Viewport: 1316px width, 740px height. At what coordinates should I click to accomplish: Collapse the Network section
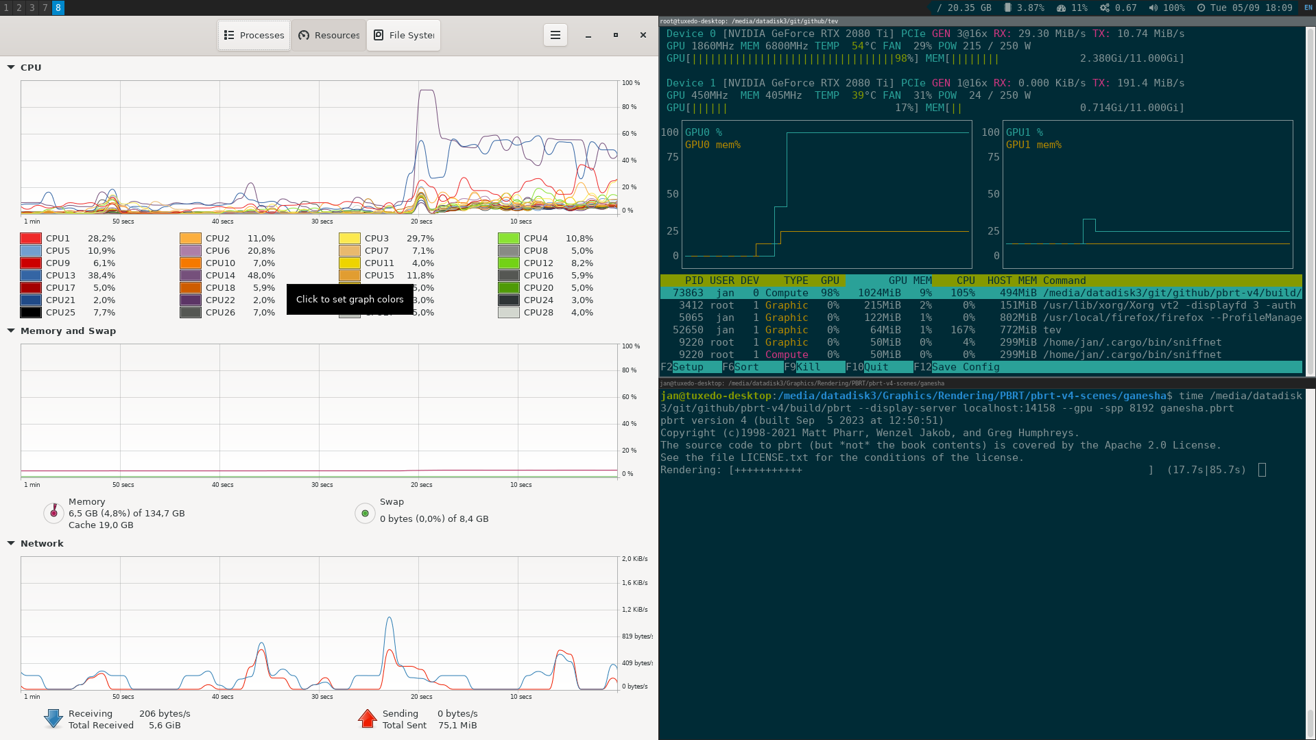point(11,543)
